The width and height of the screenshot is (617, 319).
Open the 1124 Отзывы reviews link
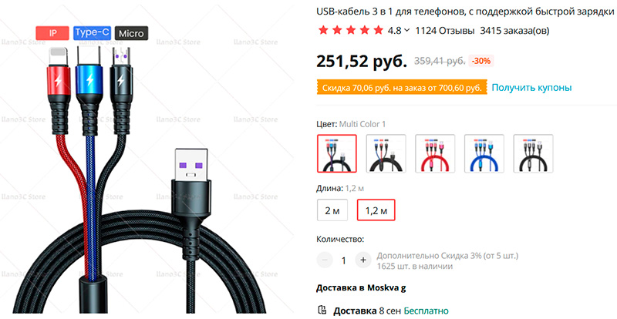(x=445, y=31)
